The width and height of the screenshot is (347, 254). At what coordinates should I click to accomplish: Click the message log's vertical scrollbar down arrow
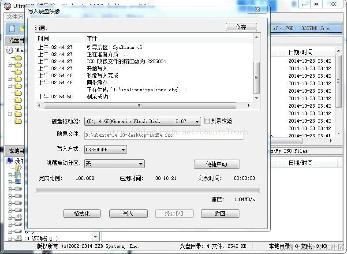point(257,98)
